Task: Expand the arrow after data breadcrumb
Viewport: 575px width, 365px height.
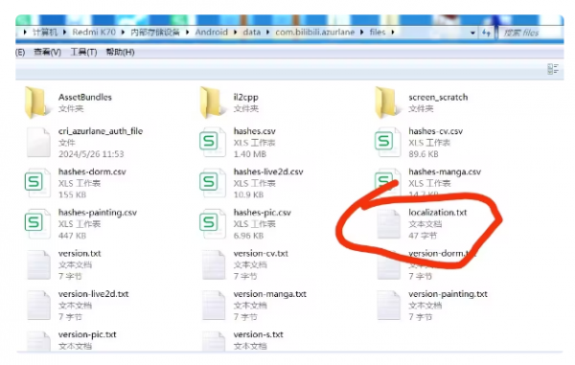Action: pos(267,33)
